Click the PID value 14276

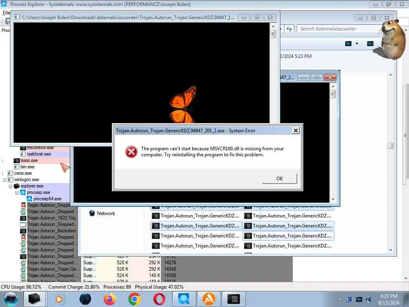click(x=170, y=263)
